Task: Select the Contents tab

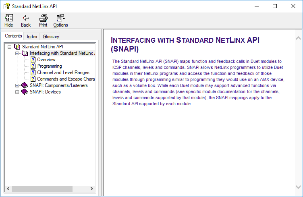Action: (13, 36)
